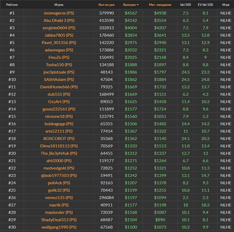The height and width of the screenshot is (232, 234).
Task: Click the sort arrow next to Выиграл
Action: tap(138, 5)
